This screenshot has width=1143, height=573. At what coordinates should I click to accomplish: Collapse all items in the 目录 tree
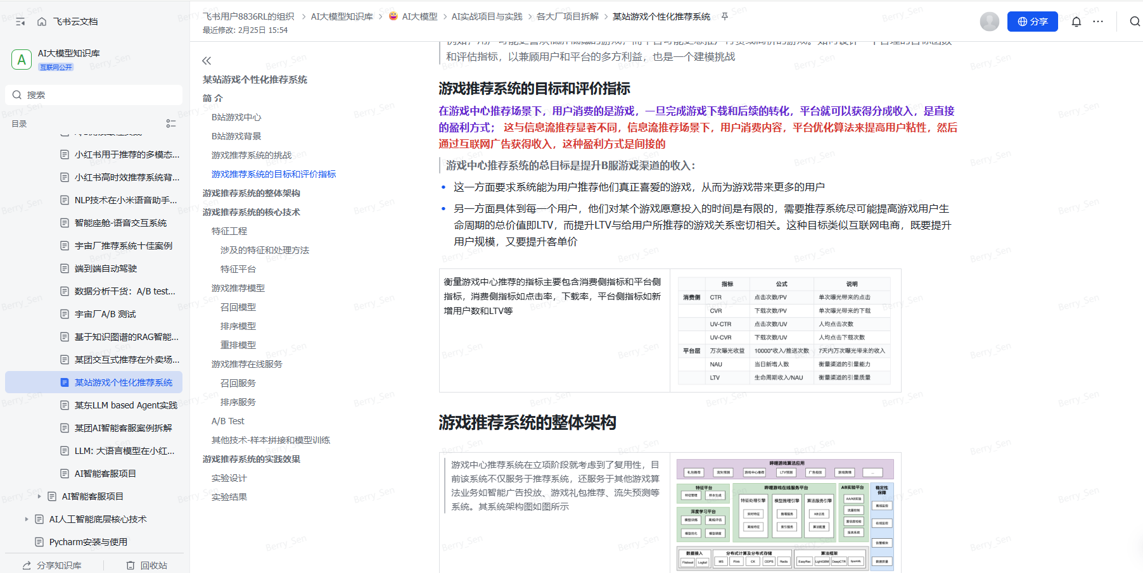171,123
